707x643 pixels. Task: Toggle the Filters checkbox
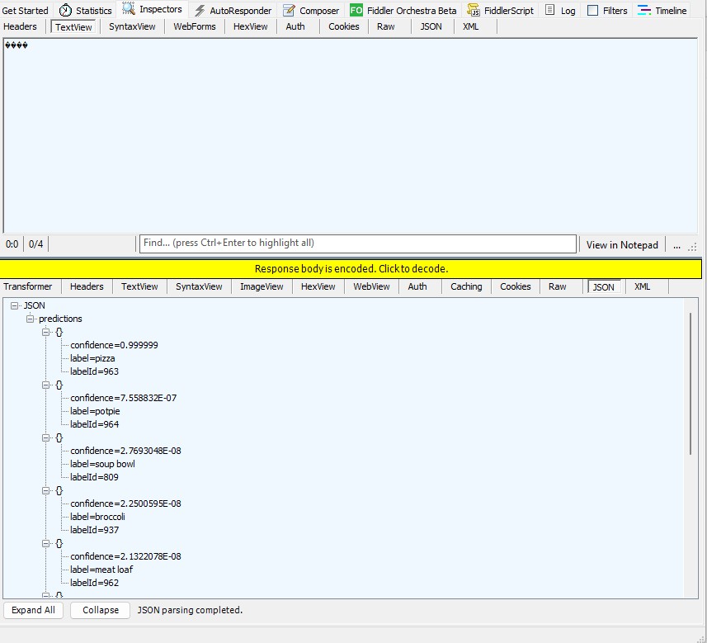(592, 11)
